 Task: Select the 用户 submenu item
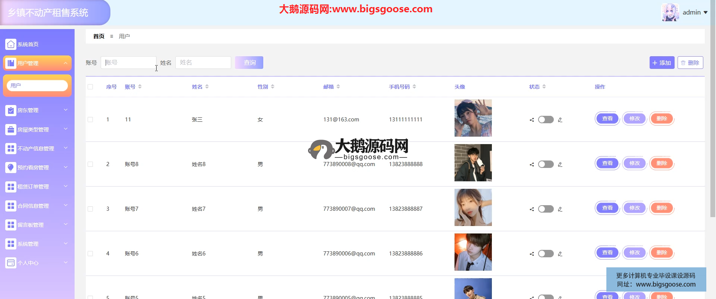37,86
